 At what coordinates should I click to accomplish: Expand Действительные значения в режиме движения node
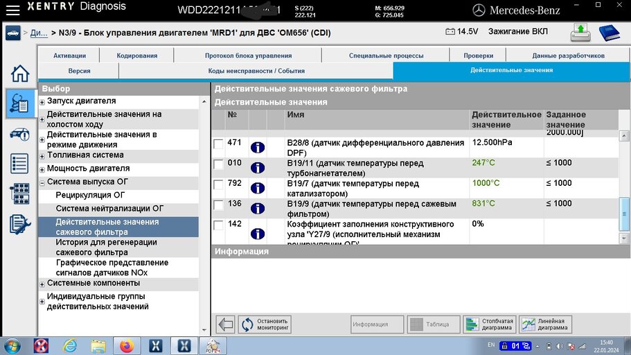42,140
